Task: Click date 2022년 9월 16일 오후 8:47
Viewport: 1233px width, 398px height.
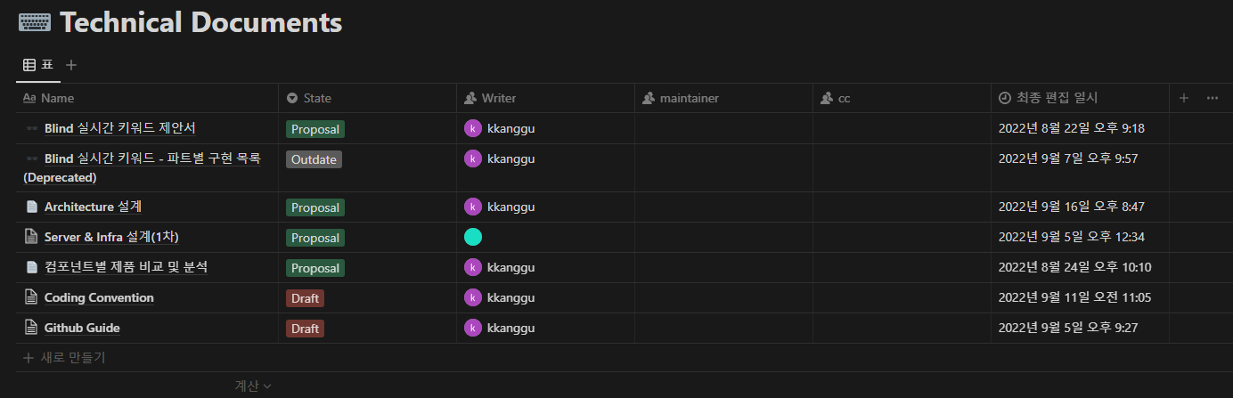Action: point(1072,207)
